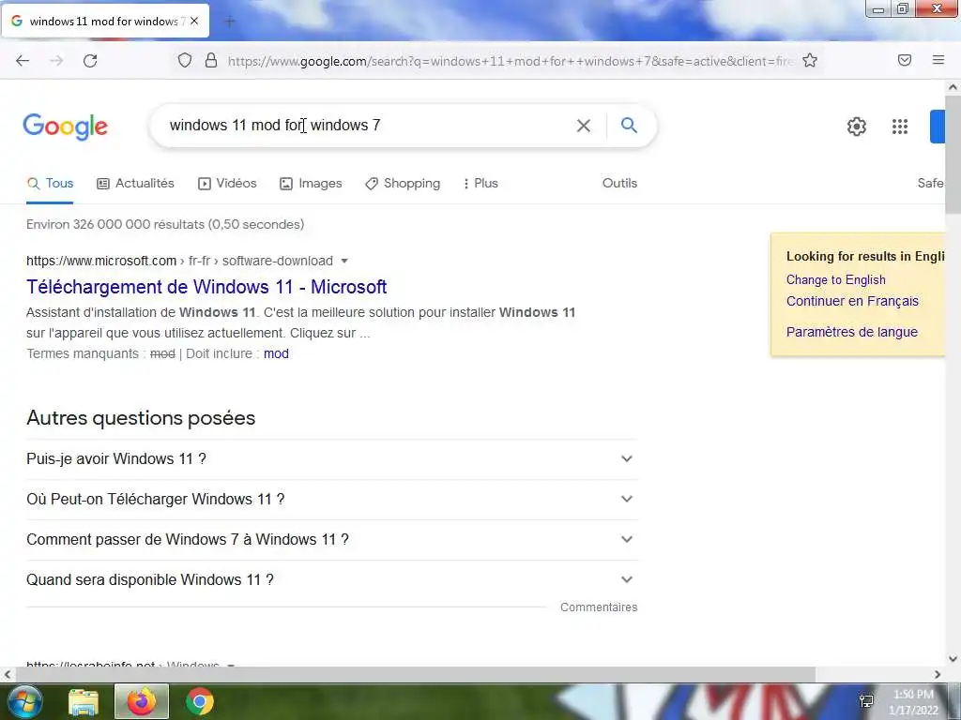Image resolution: width=961 pixels, height=720 pixels.
Task: Click the search query input field
Action: (368, 126)
